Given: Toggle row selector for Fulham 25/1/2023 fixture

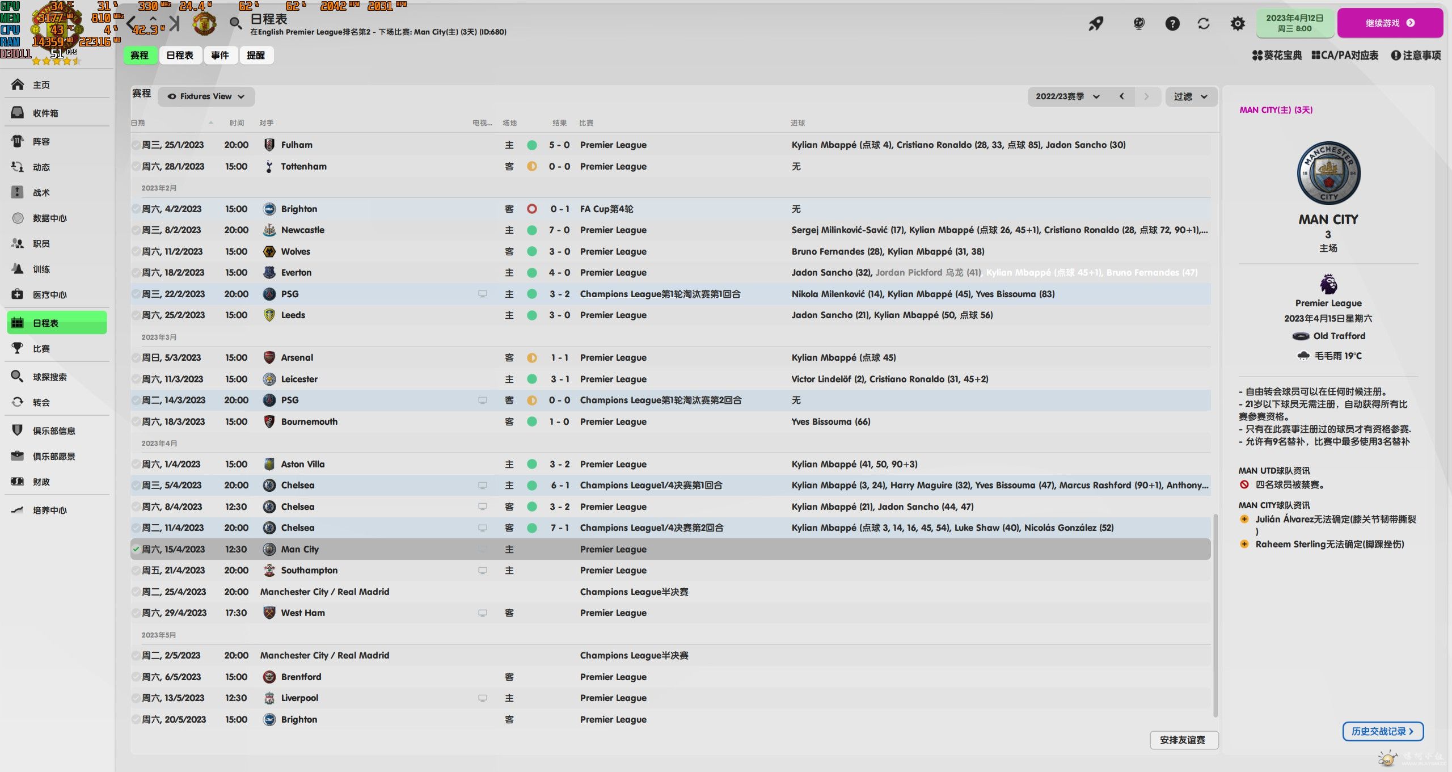Looking at the screenshot, I should pos(136,145).
